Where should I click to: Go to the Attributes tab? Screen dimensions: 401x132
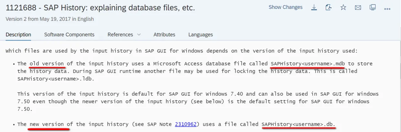pos(164,34)
